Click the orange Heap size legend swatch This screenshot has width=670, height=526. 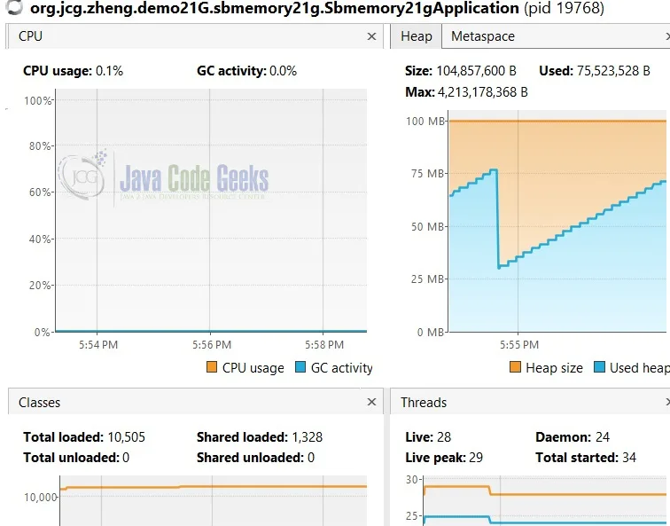515,367
